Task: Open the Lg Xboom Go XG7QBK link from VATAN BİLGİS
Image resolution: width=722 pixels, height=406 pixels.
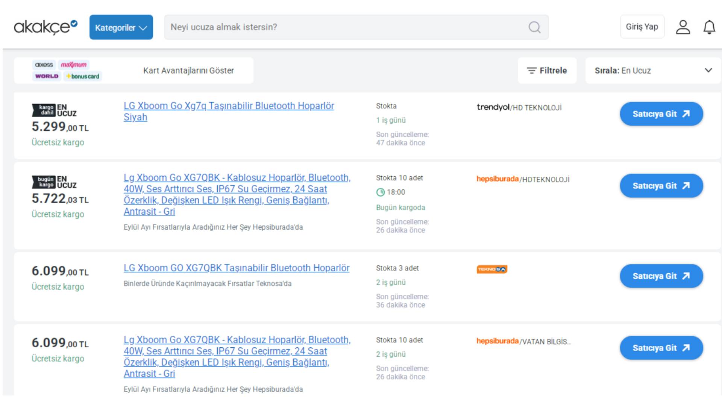Action: point(237,356)
